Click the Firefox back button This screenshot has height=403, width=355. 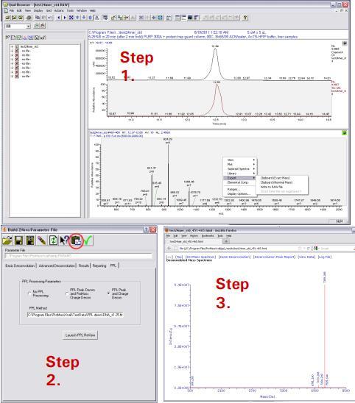point(169,249)
